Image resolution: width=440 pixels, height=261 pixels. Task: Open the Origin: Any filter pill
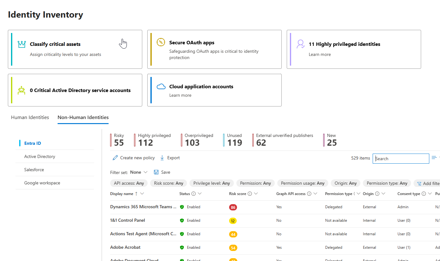point(346,183)
